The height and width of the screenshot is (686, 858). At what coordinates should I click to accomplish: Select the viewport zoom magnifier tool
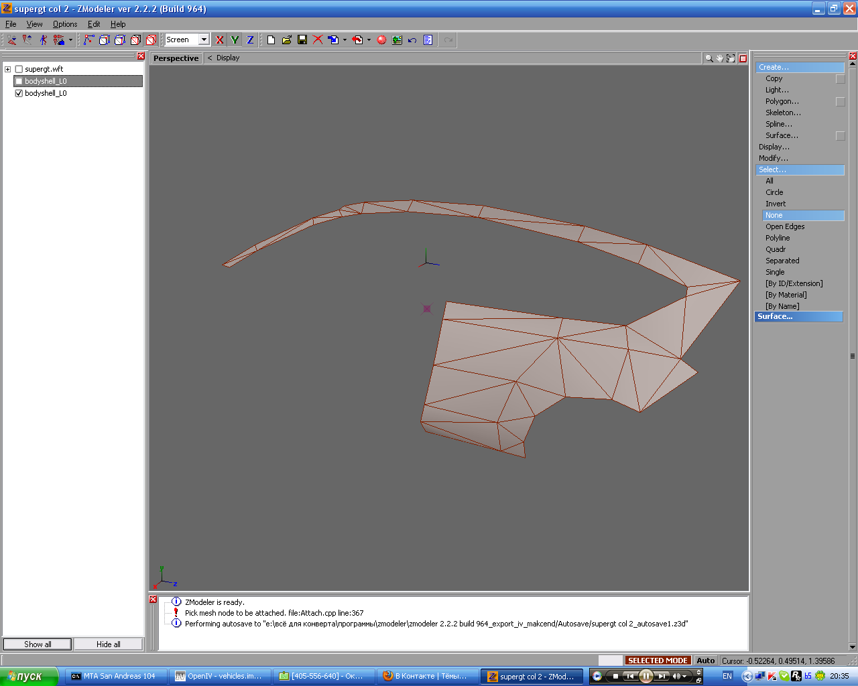click(709, 58)
